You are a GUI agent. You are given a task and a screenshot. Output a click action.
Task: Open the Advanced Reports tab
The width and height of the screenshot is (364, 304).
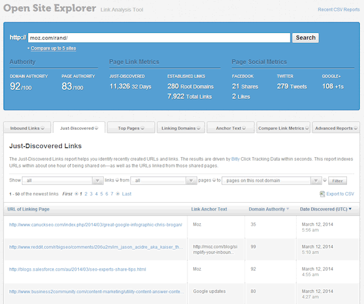tap(336, 128)
